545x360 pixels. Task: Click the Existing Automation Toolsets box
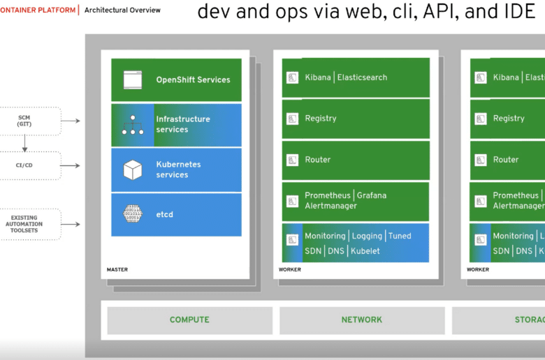point(31,224)
